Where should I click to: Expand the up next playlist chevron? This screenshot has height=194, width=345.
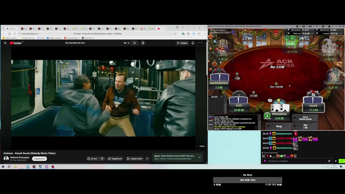(x=199, y=157)
